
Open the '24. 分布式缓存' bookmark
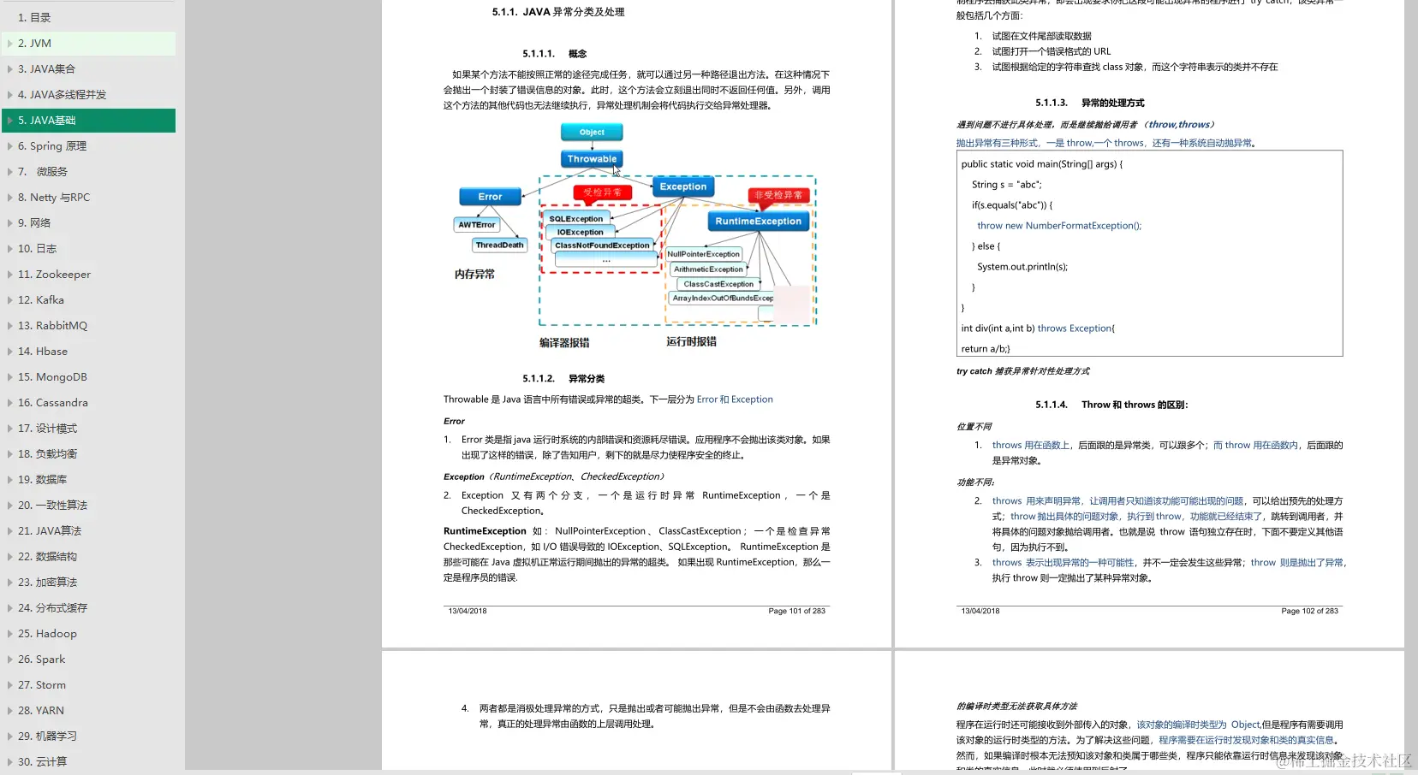[x=52, y=607]
